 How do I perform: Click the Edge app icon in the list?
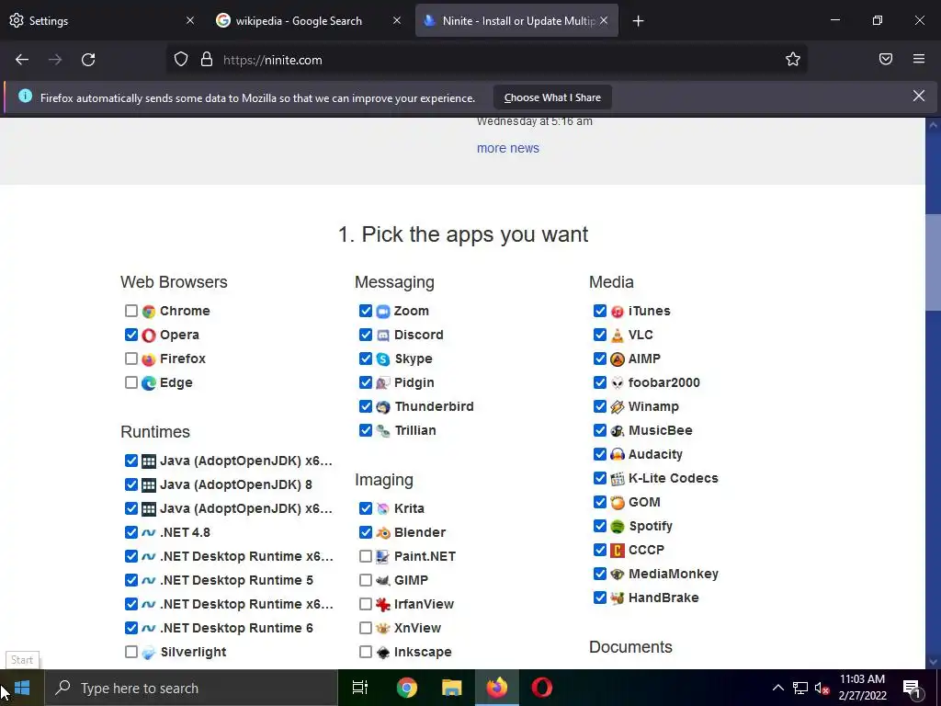tap(149, 383)
